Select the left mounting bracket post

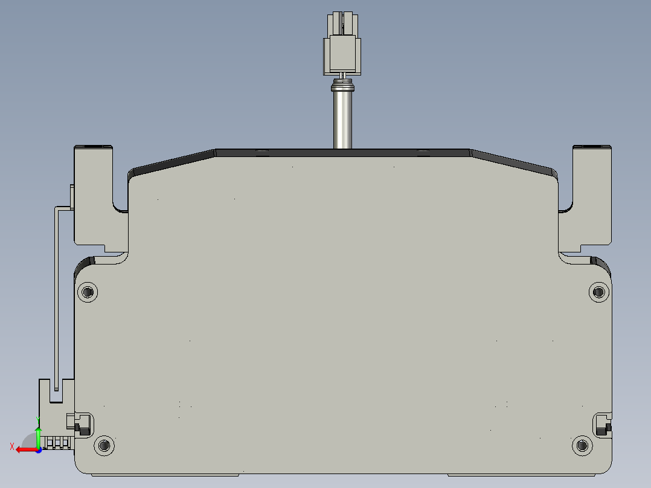(94, 195)
